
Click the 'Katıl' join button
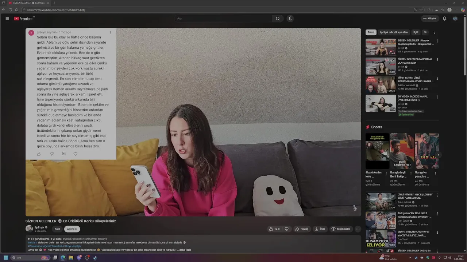pyautogui.click(x=57, y=229)
